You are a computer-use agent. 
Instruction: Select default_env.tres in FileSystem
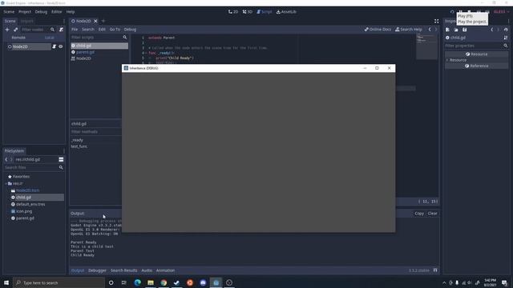(30, 205)
